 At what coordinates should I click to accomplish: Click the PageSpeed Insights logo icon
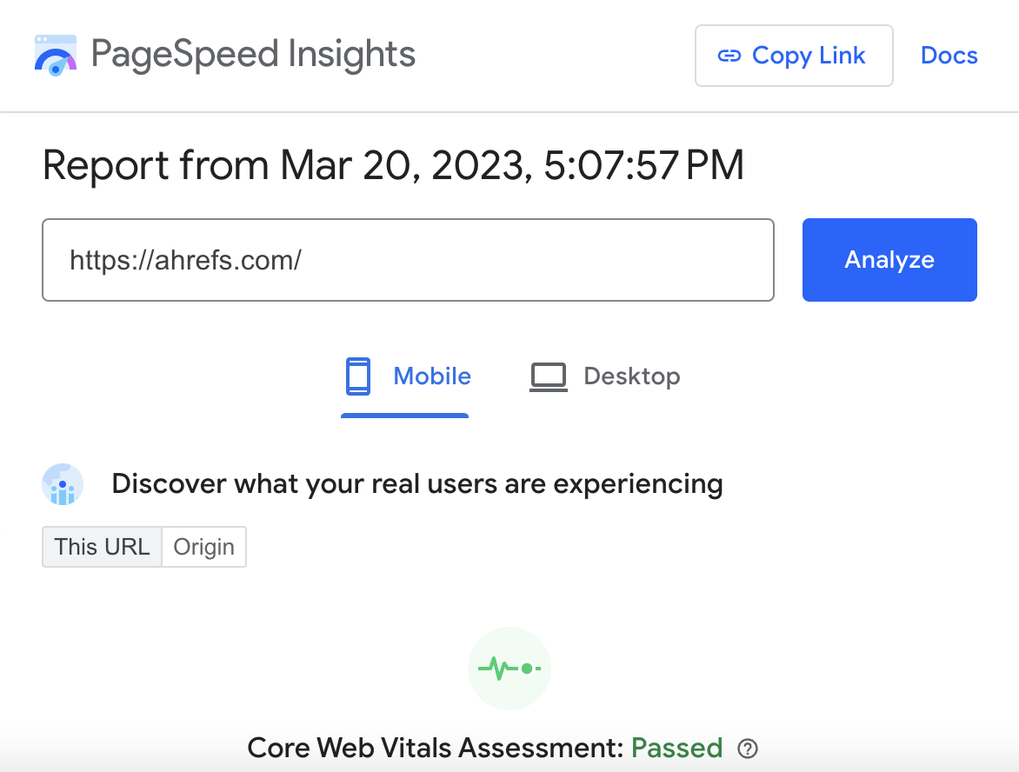(x=55, y=55)
